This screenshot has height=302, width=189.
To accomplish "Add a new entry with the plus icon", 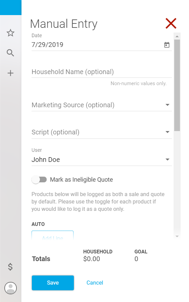I will (10, 73).
